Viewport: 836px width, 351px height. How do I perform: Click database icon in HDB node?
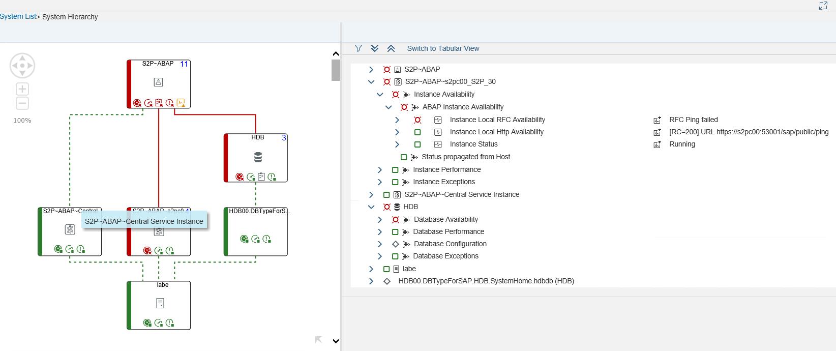(258, 157)
